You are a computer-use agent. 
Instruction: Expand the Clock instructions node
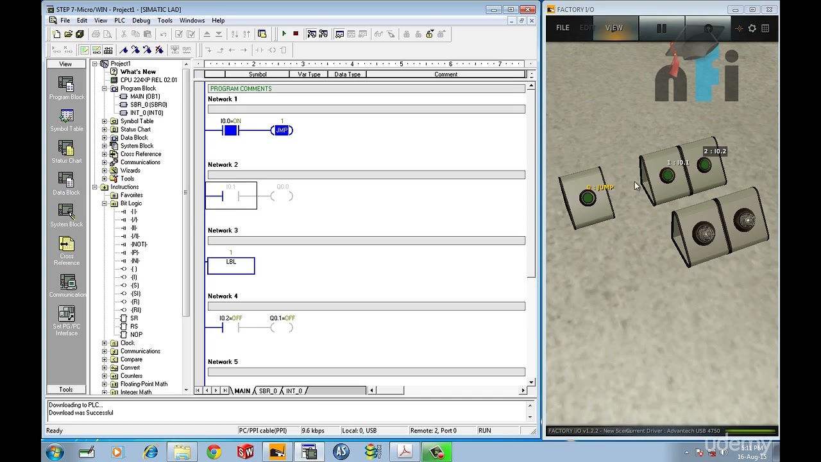click(105, 343)
